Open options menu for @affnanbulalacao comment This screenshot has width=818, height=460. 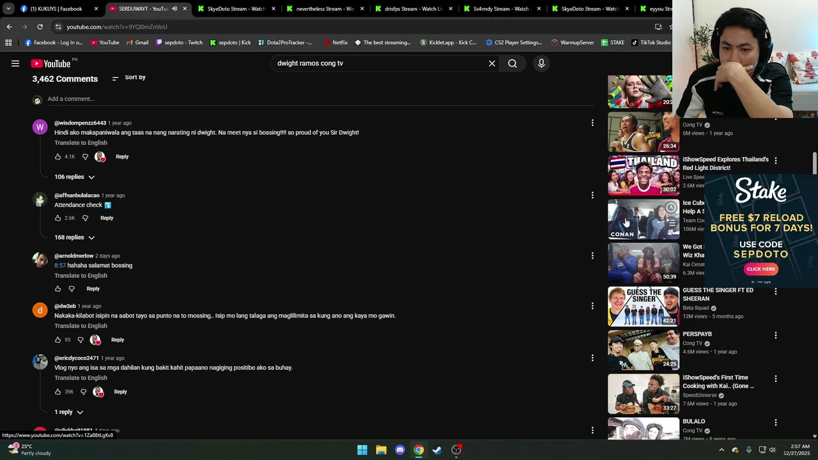pos(592,195)
